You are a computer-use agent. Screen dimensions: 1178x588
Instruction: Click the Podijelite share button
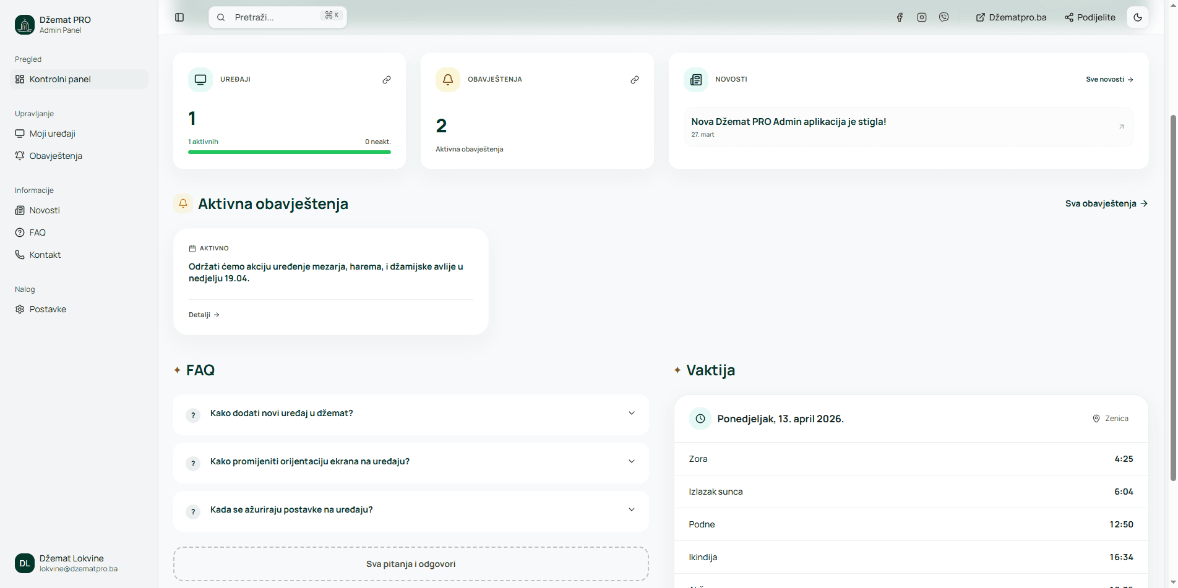pyautogui.click(x=1090, y=17)
